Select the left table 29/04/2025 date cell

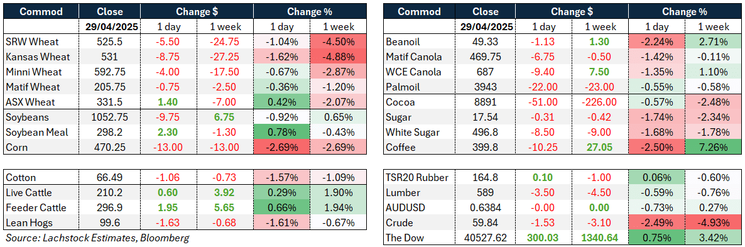[110, 26]
